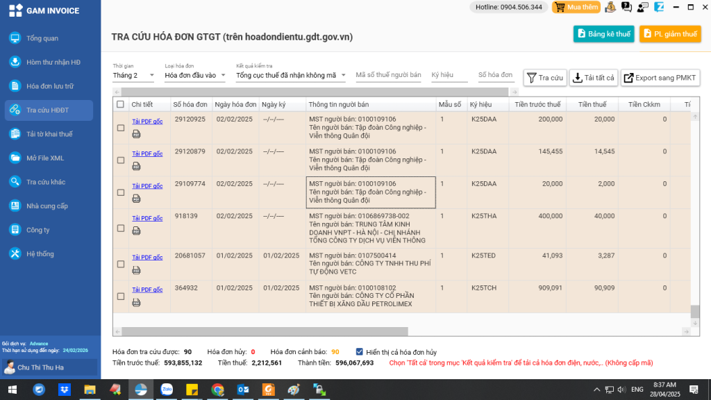
Task: Open the Loại hóa đơn dropdown
Action: click(x=195, y=75)
